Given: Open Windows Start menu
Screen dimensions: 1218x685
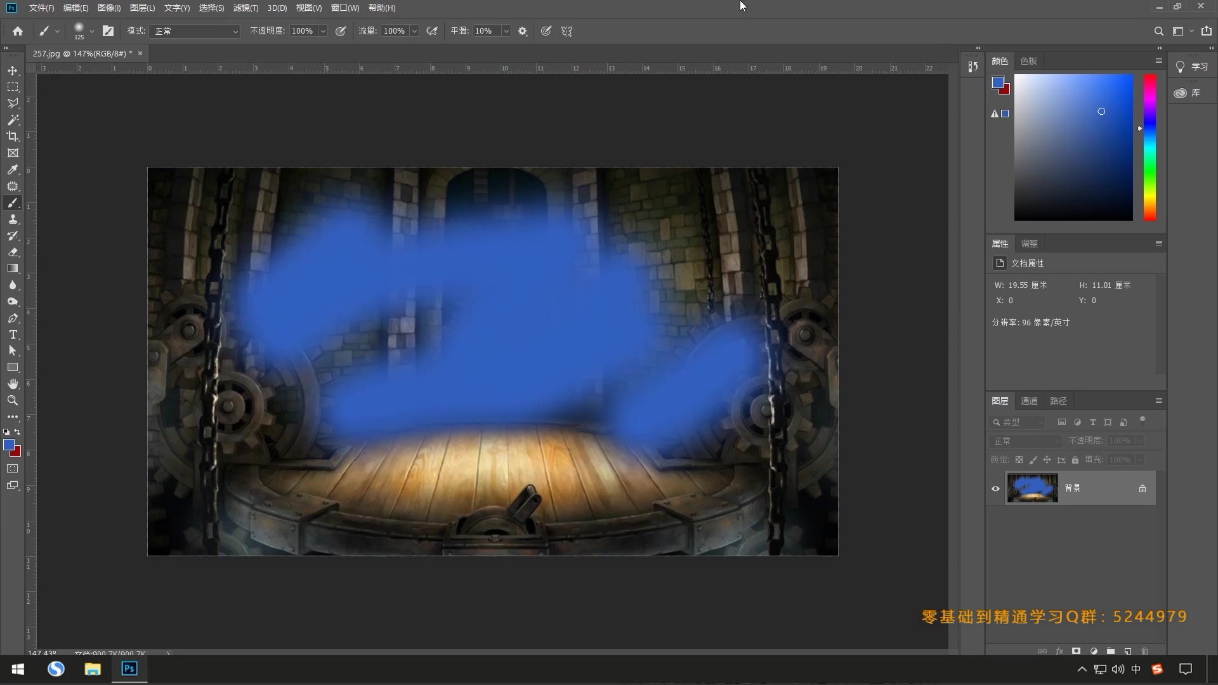Looking at the screenshot, I should click(x=18, y=669).
